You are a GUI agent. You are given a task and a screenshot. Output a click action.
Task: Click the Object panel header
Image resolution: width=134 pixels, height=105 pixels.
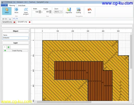15,31
